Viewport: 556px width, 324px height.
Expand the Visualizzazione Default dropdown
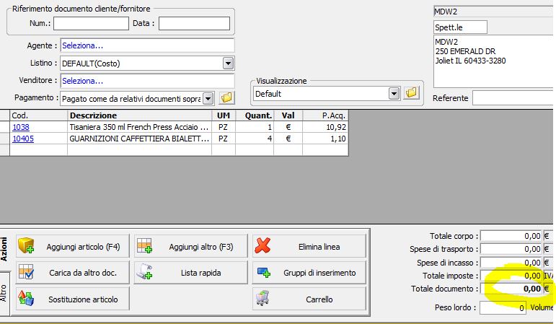pyautogui.click(x=394, y=94)
